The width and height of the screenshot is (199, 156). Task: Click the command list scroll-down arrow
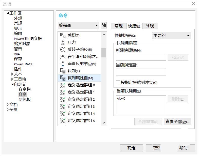coord(104,123)
